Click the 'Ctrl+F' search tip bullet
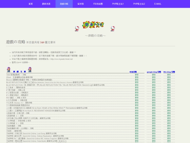Screen dimensions: 190x143 pos(20,62)
